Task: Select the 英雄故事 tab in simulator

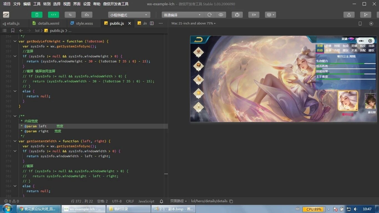Action: [329, 48]
